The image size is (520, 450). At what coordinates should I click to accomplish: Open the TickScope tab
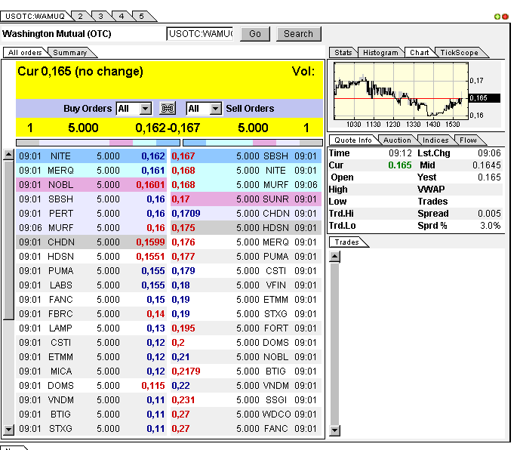tap(459, 52)
